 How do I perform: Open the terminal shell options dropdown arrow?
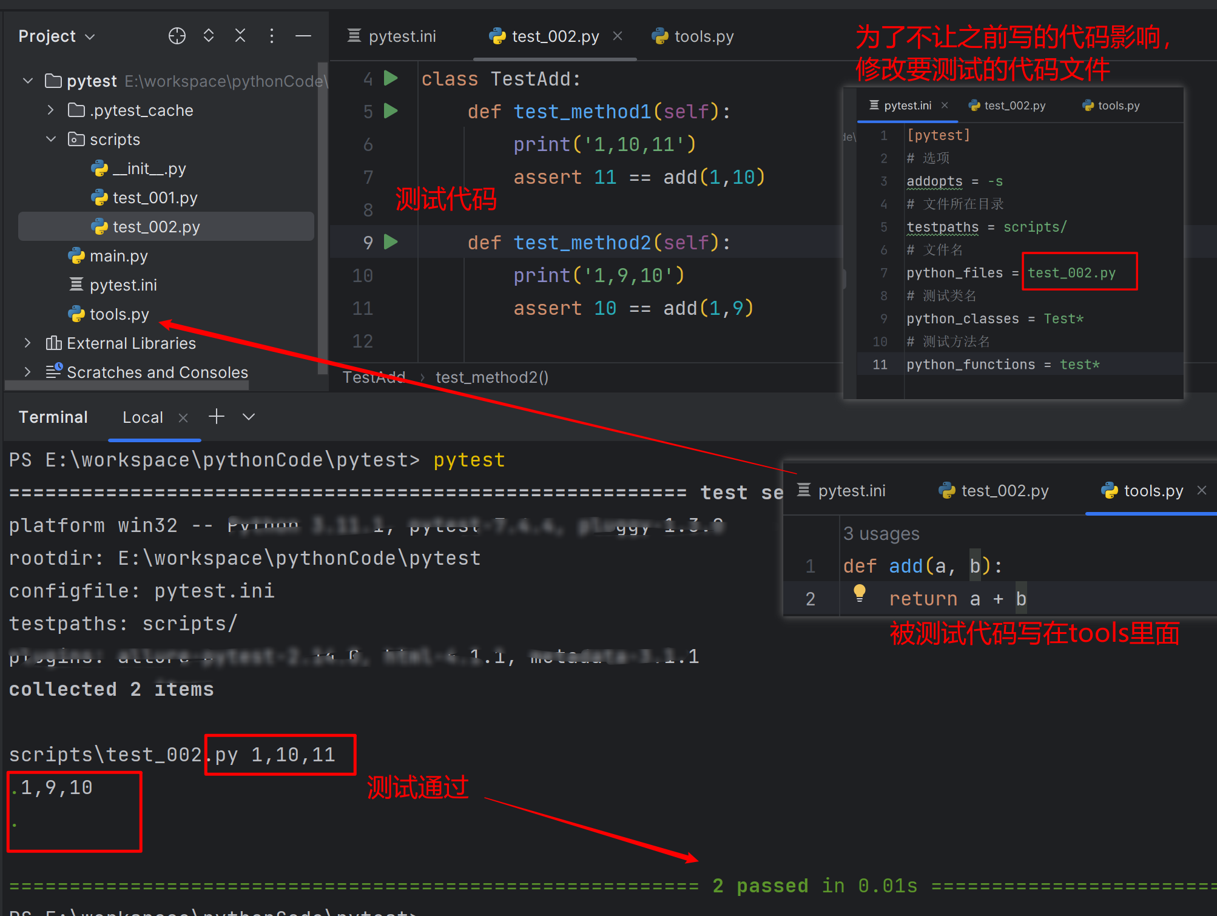[249, 417]
